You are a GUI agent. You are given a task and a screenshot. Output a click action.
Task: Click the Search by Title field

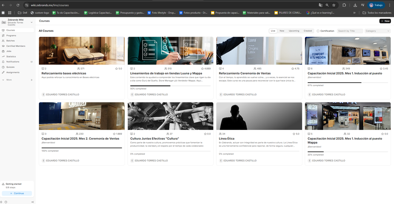[x=350, y=31]
